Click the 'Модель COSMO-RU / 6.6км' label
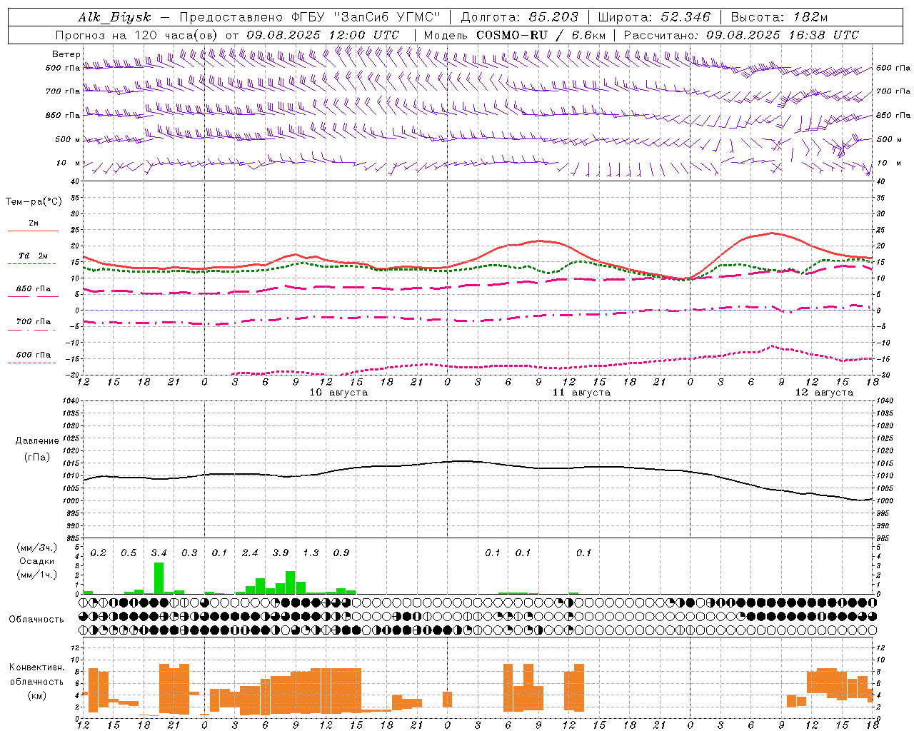The width and height of the screenshot is (914, 731). click(x=515, y=35)
